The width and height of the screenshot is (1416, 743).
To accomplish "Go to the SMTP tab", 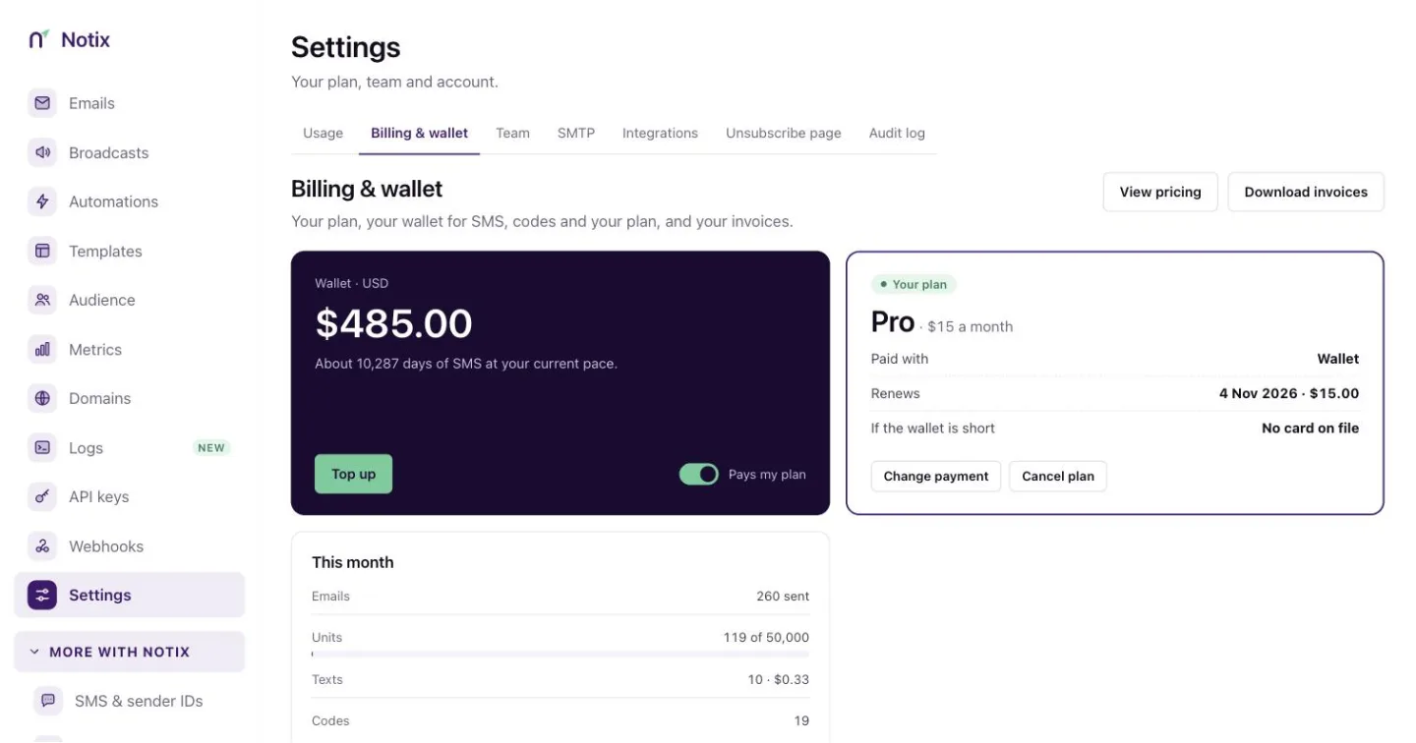I will point(576,133).
